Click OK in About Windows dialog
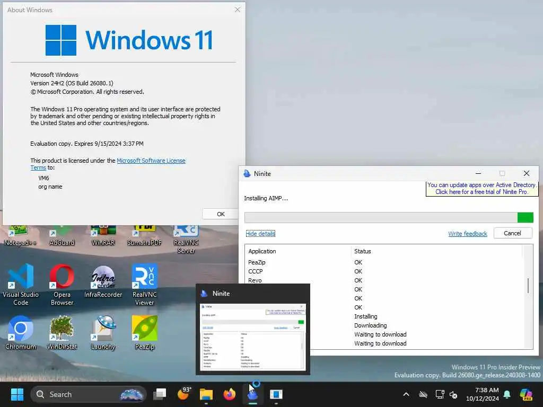Viewport: 543px width, 407px height. (x=221, y=214)
